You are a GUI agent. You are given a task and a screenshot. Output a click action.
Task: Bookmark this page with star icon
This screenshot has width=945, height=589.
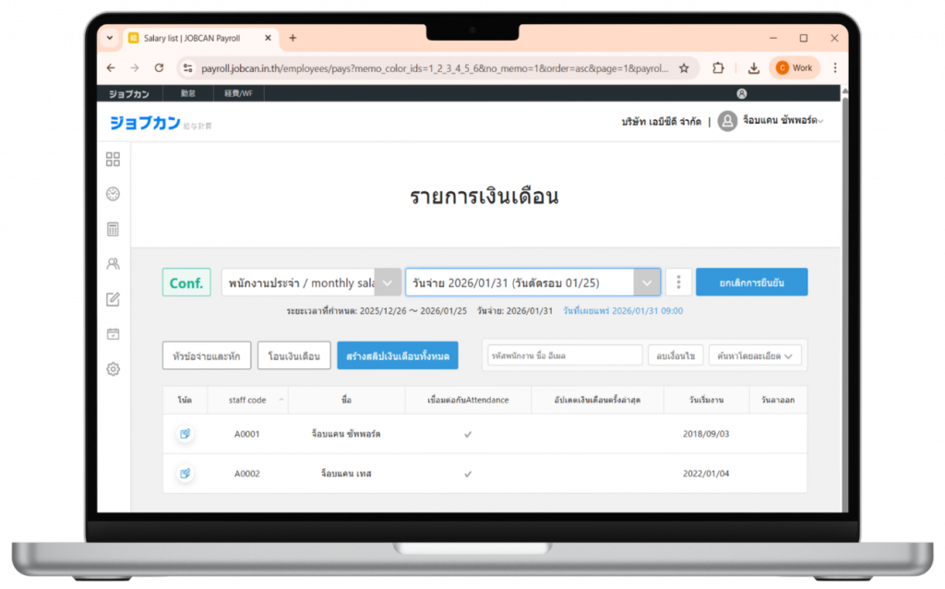pyautogui.click(x=684, y=67)
